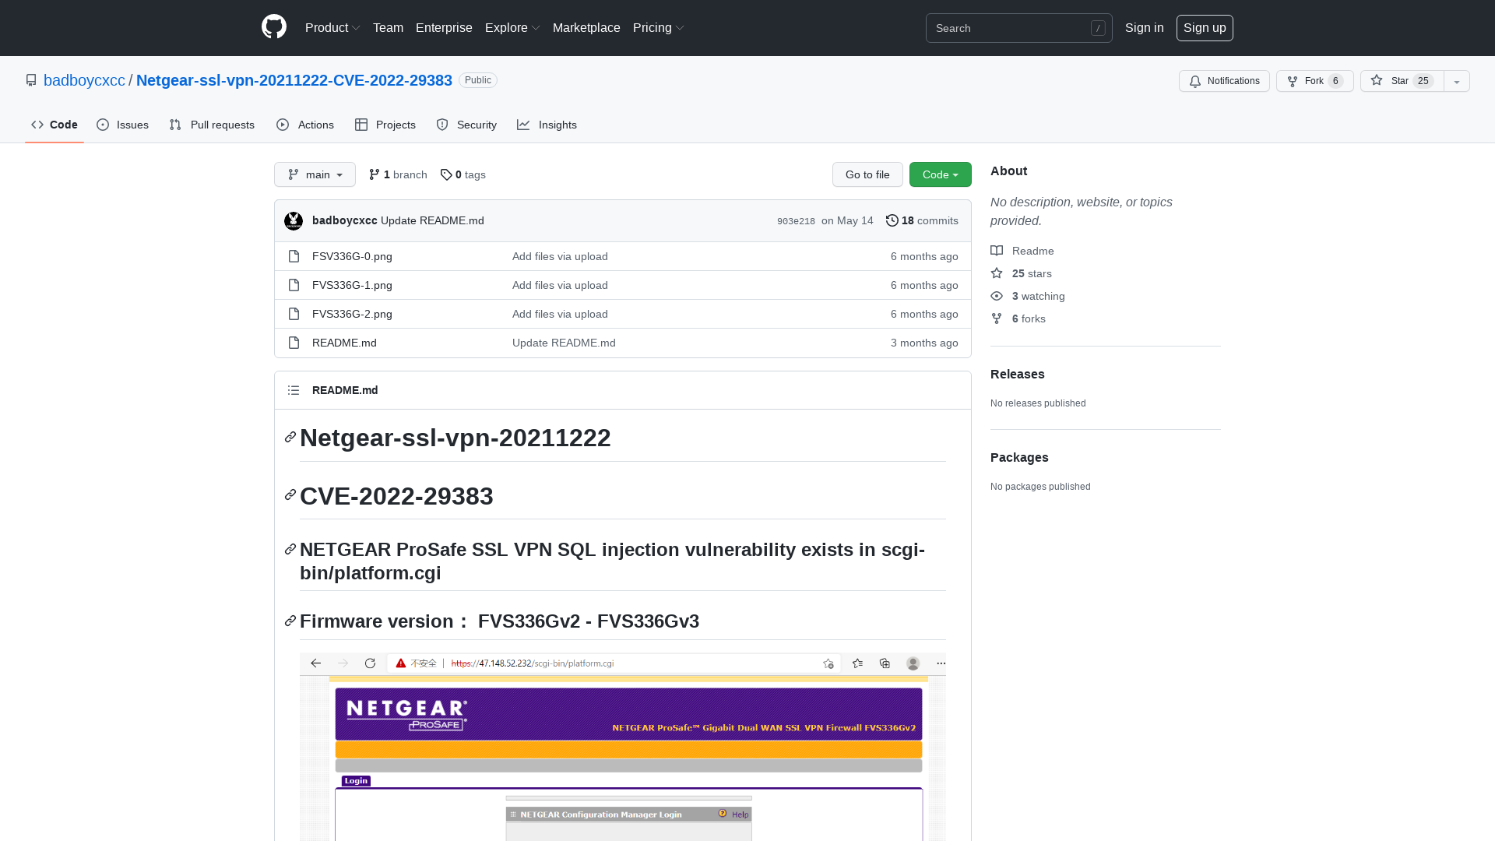The width and height of the screenshot is (1495, 841).
Task: Open the Releases section heading
Action: [x=1017, y=374]
